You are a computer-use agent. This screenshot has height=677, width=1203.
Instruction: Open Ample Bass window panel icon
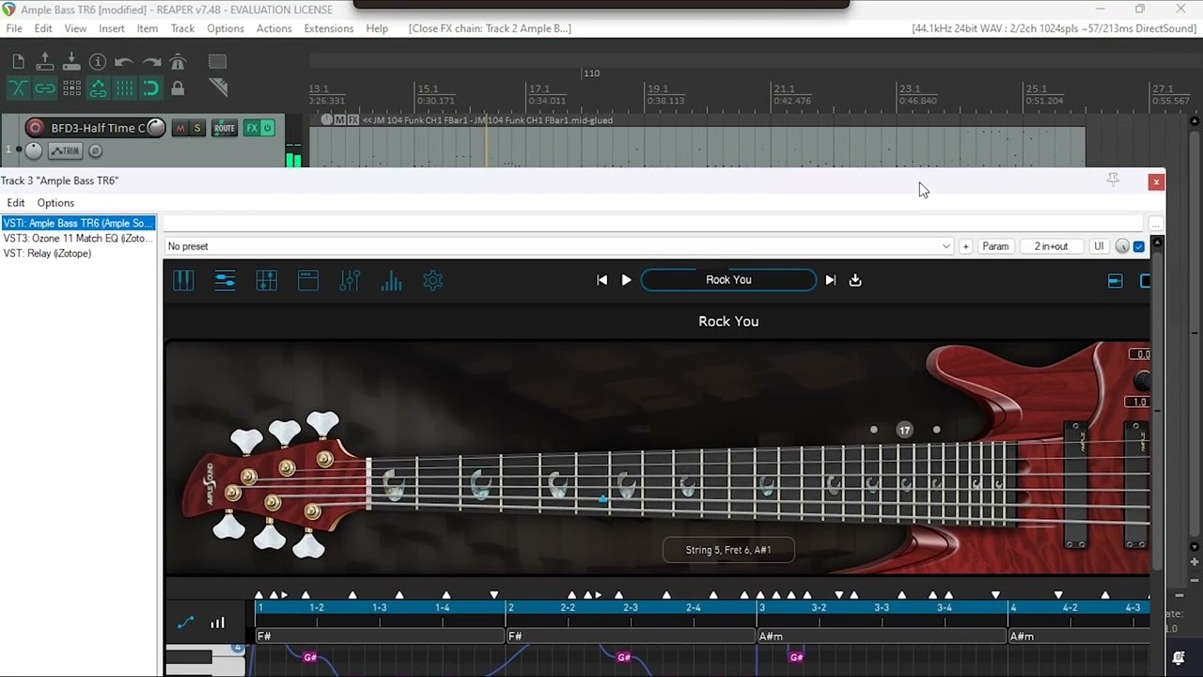pyautogui.click(x=308, y=280)
